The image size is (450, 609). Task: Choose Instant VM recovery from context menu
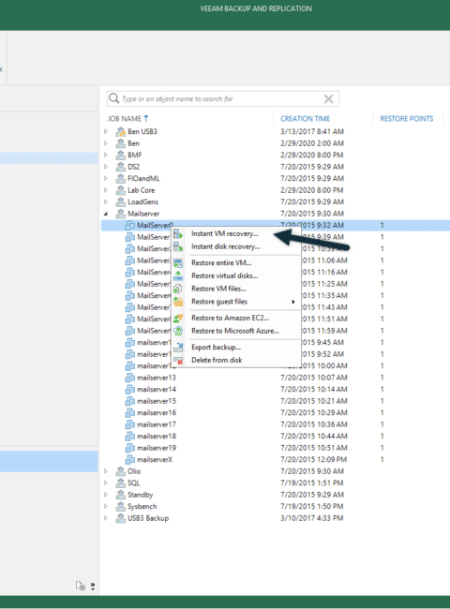pyautogui.click(x=225, y=233)
